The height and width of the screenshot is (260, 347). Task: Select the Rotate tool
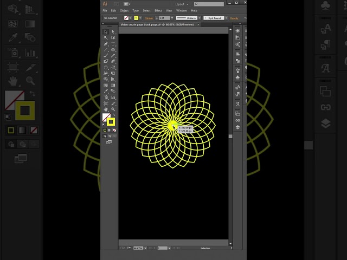pos(106,67)
